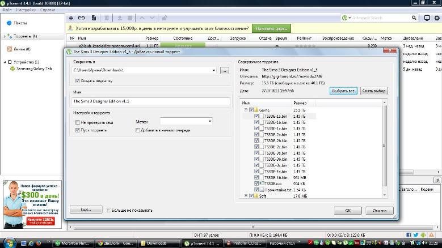Expand the Soft folder in file tree
This screenshot has height=248, width=442.
(x=246, y=196)
